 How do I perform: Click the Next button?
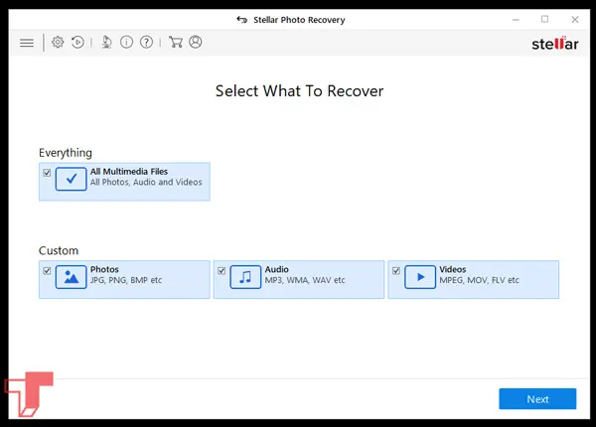537,399
